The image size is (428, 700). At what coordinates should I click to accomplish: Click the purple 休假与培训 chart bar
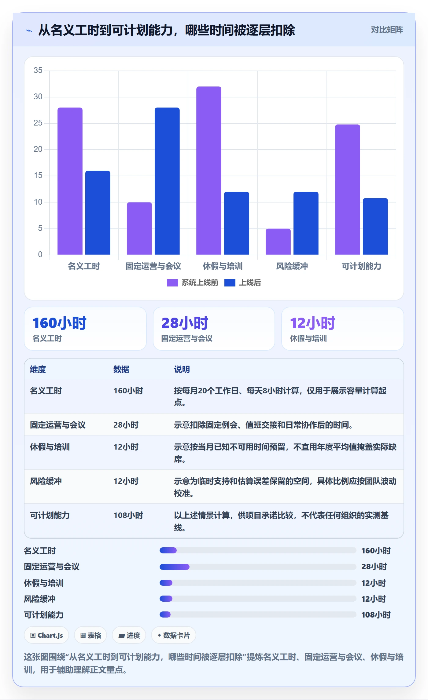click(x=209, y=170)
